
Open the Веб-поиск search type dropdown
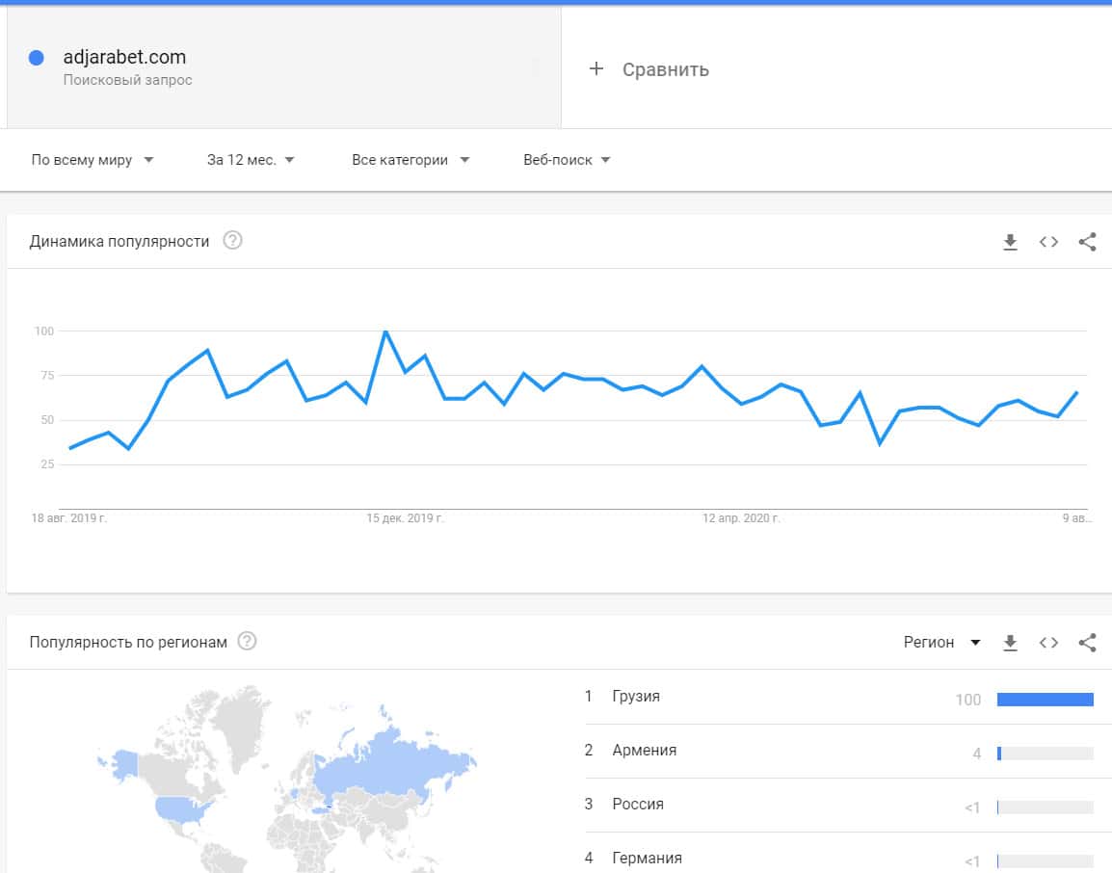[x=567, y=160]
